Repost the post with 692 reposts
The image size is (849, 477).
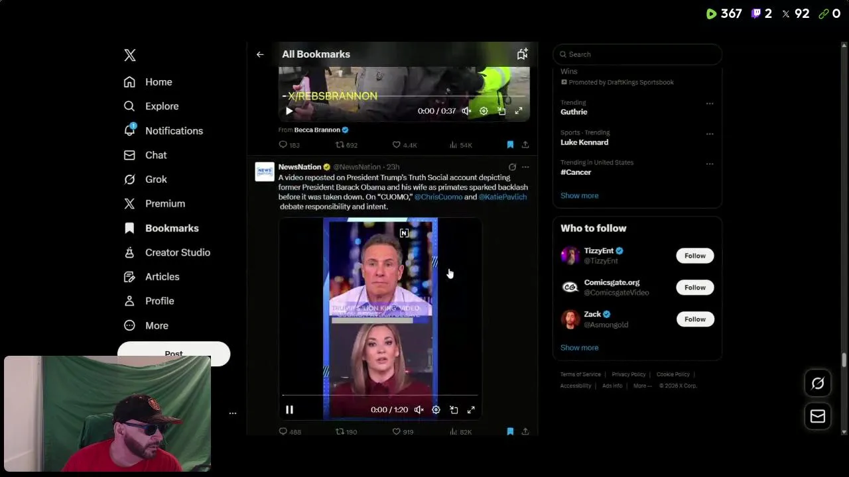pyautogui.click(x=346, y=144)
